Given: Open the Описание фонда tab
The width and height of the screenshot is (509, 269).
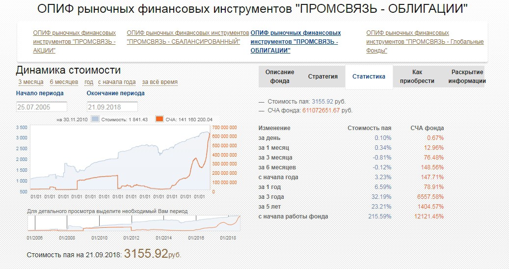Looking at the screenshot, I should (280, 77).
